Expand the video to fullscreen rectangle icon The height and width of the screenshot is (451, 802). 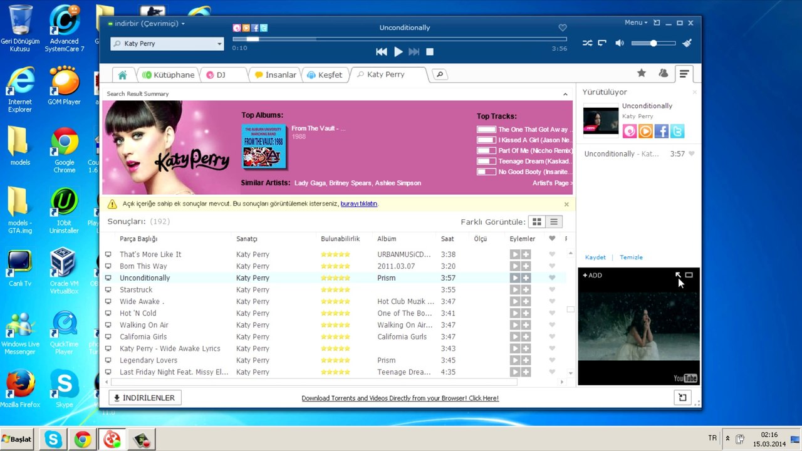(x=689, y=275)
